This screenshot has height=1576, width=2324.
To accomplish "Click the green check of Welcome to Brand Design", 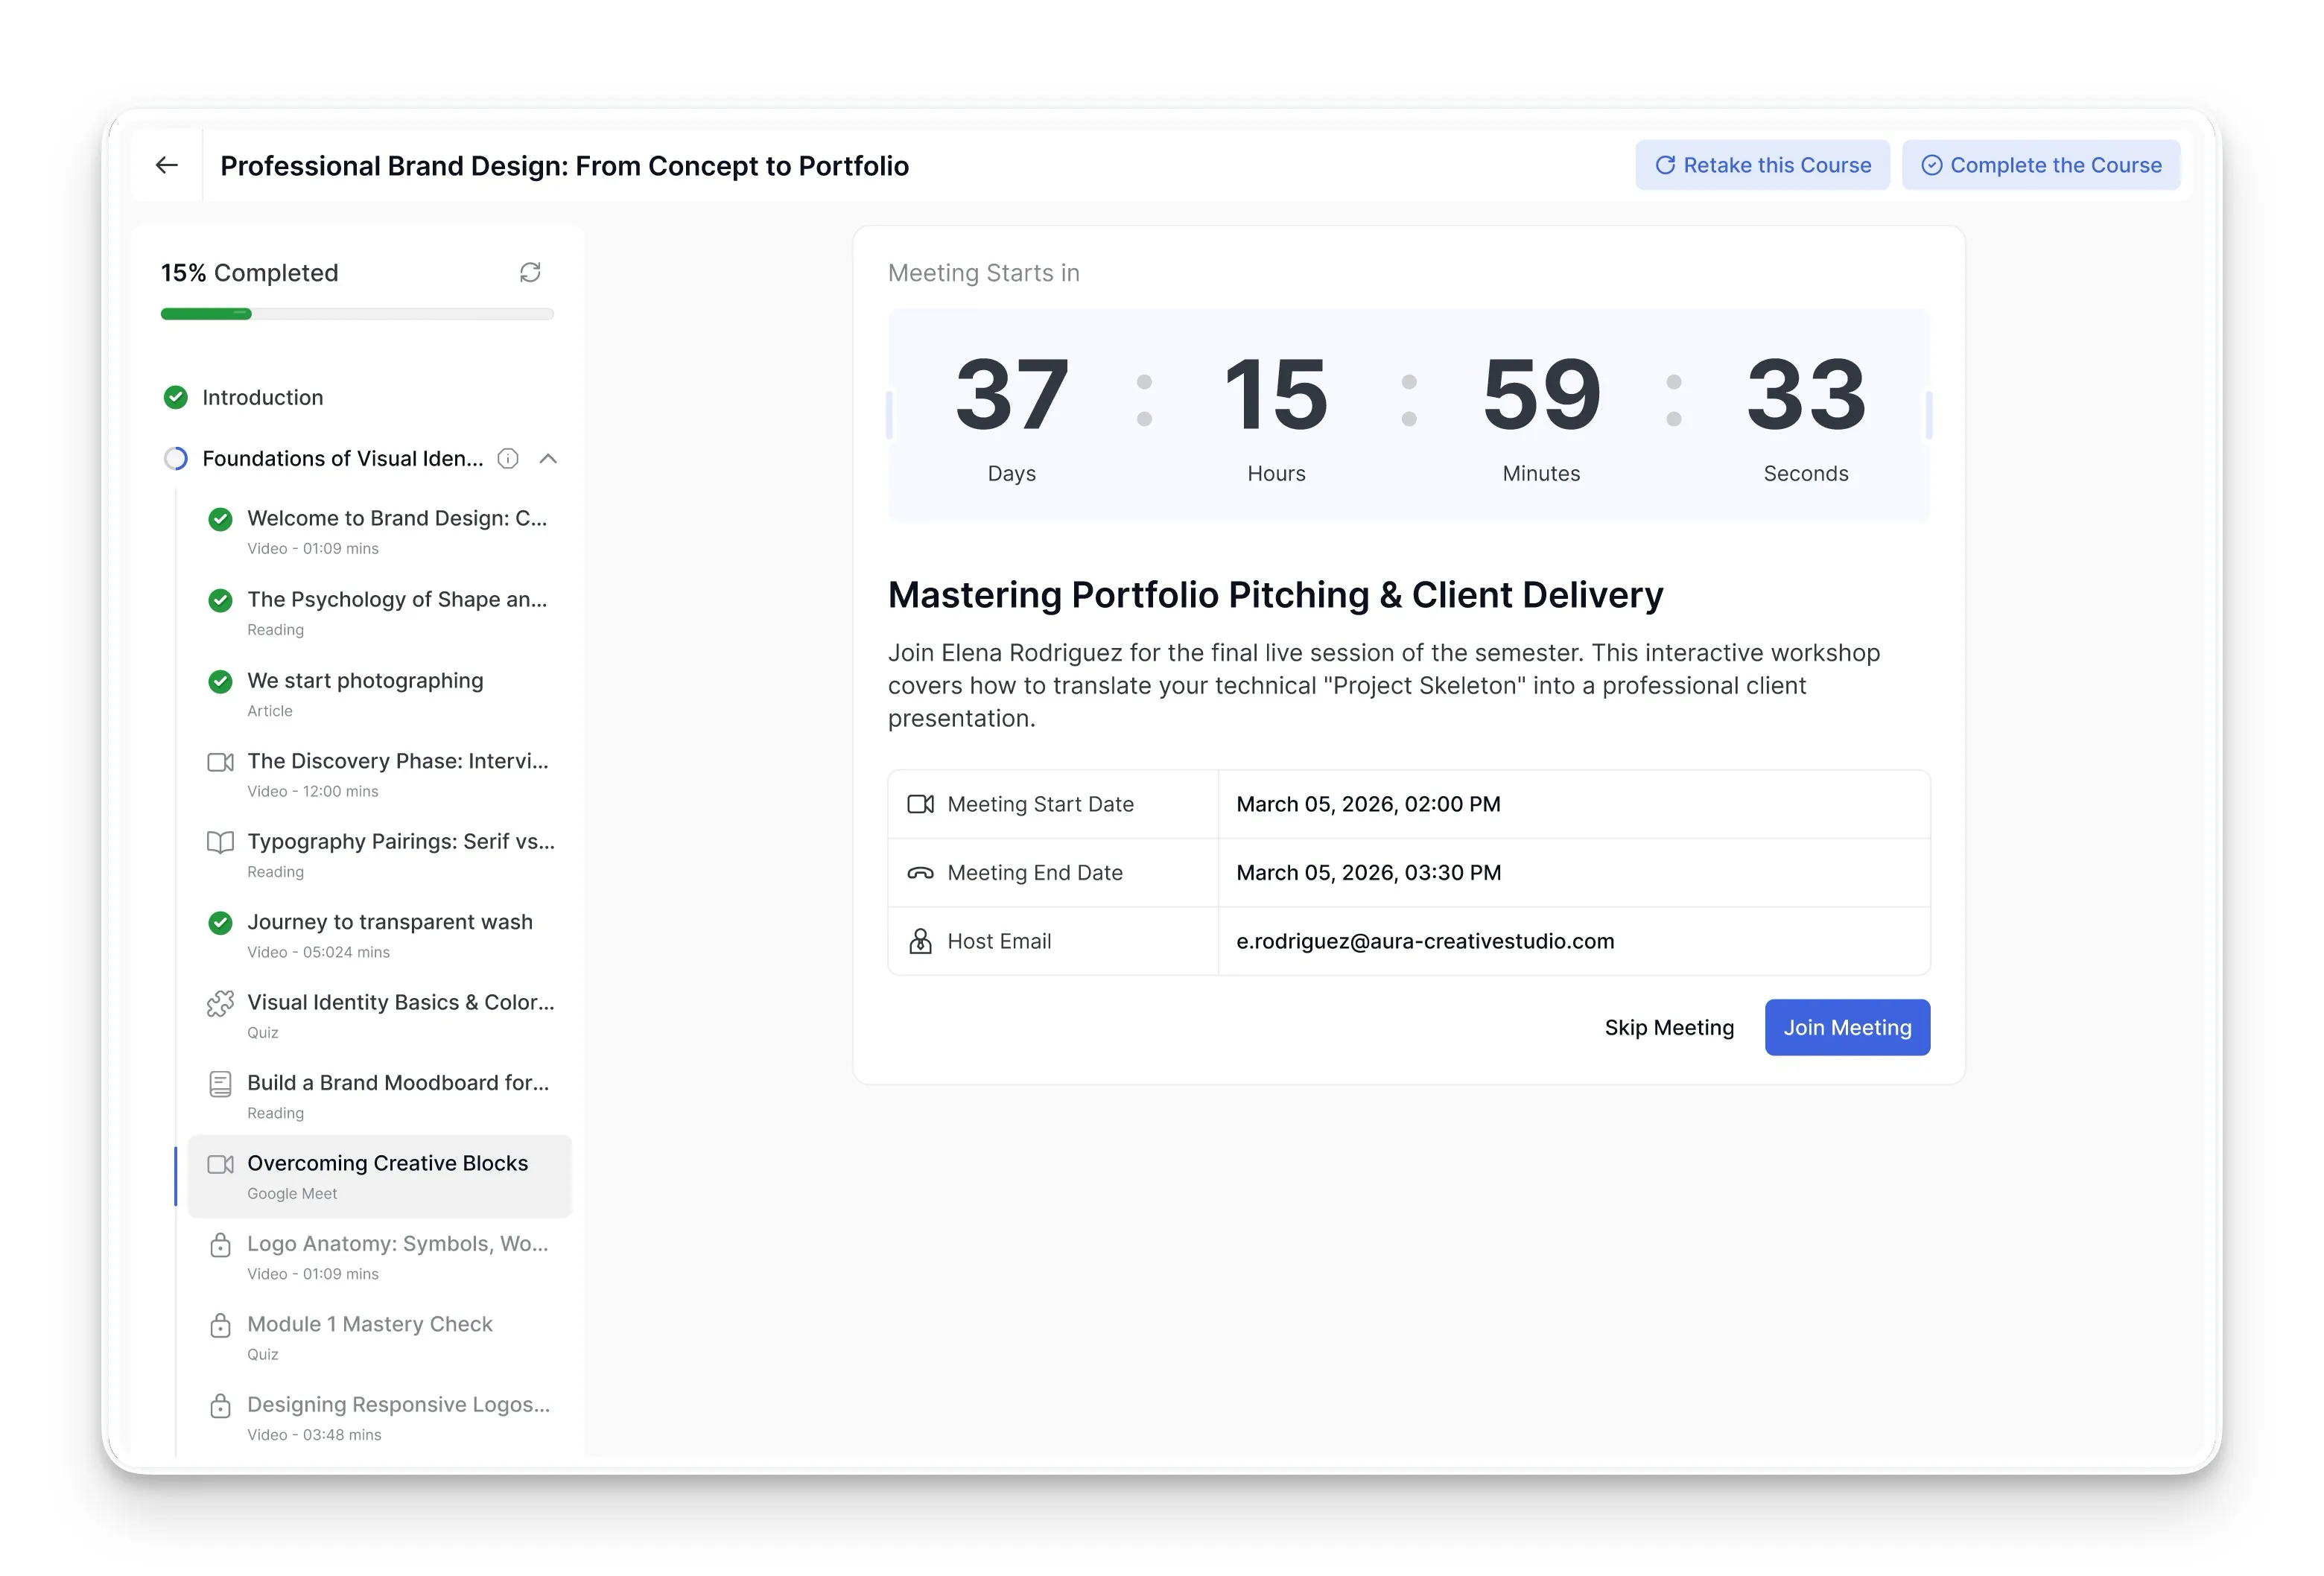I will 220,518.
